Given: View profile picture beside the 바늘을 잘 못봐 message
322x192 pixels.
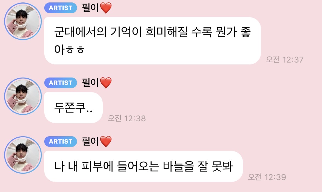Looking at the screenshot, I should pos(23,155).
